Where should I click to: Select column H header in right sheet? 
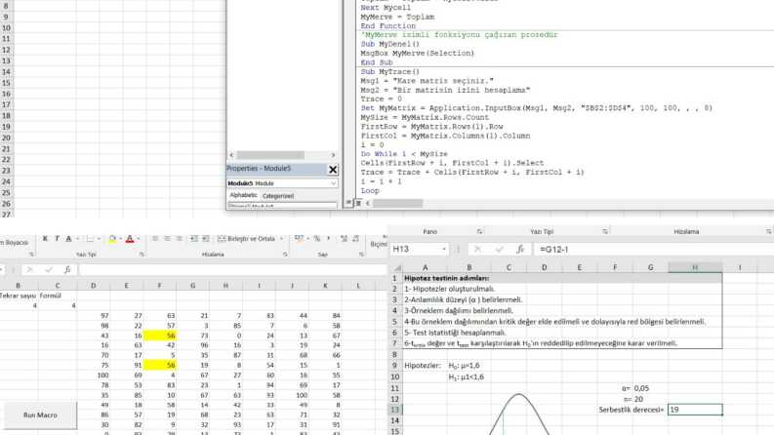pyautogui.click(x=695, y=267)
